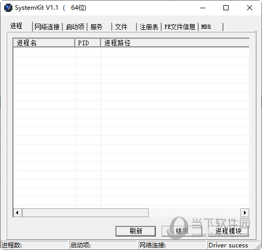Open the 注册表 tab
Screen dimensions: 262x250
tap(149, 27)
